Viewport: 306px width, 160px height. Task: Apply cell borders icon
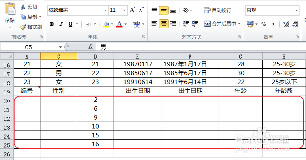click(88, 24)
